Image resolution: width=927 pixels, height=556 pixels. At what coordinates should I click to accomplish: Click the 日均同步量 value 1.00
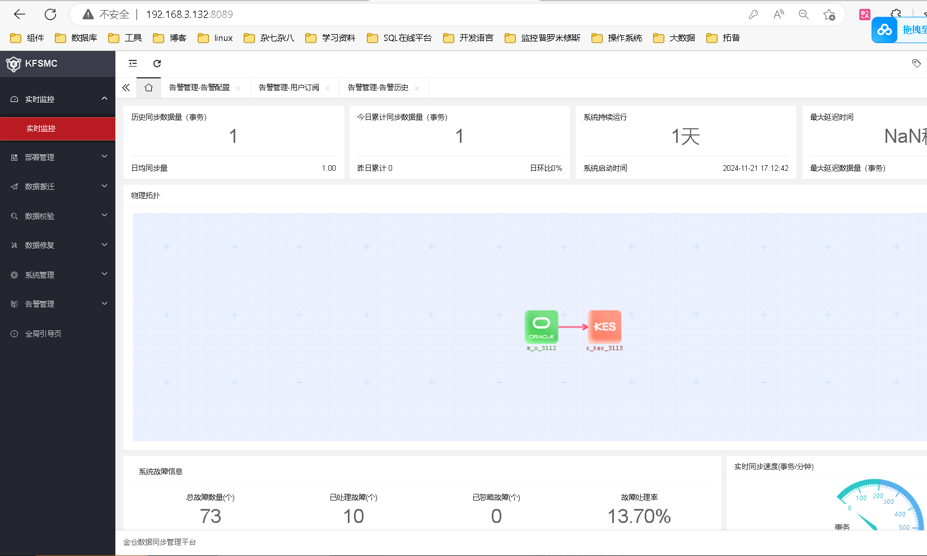pos(329,168)
